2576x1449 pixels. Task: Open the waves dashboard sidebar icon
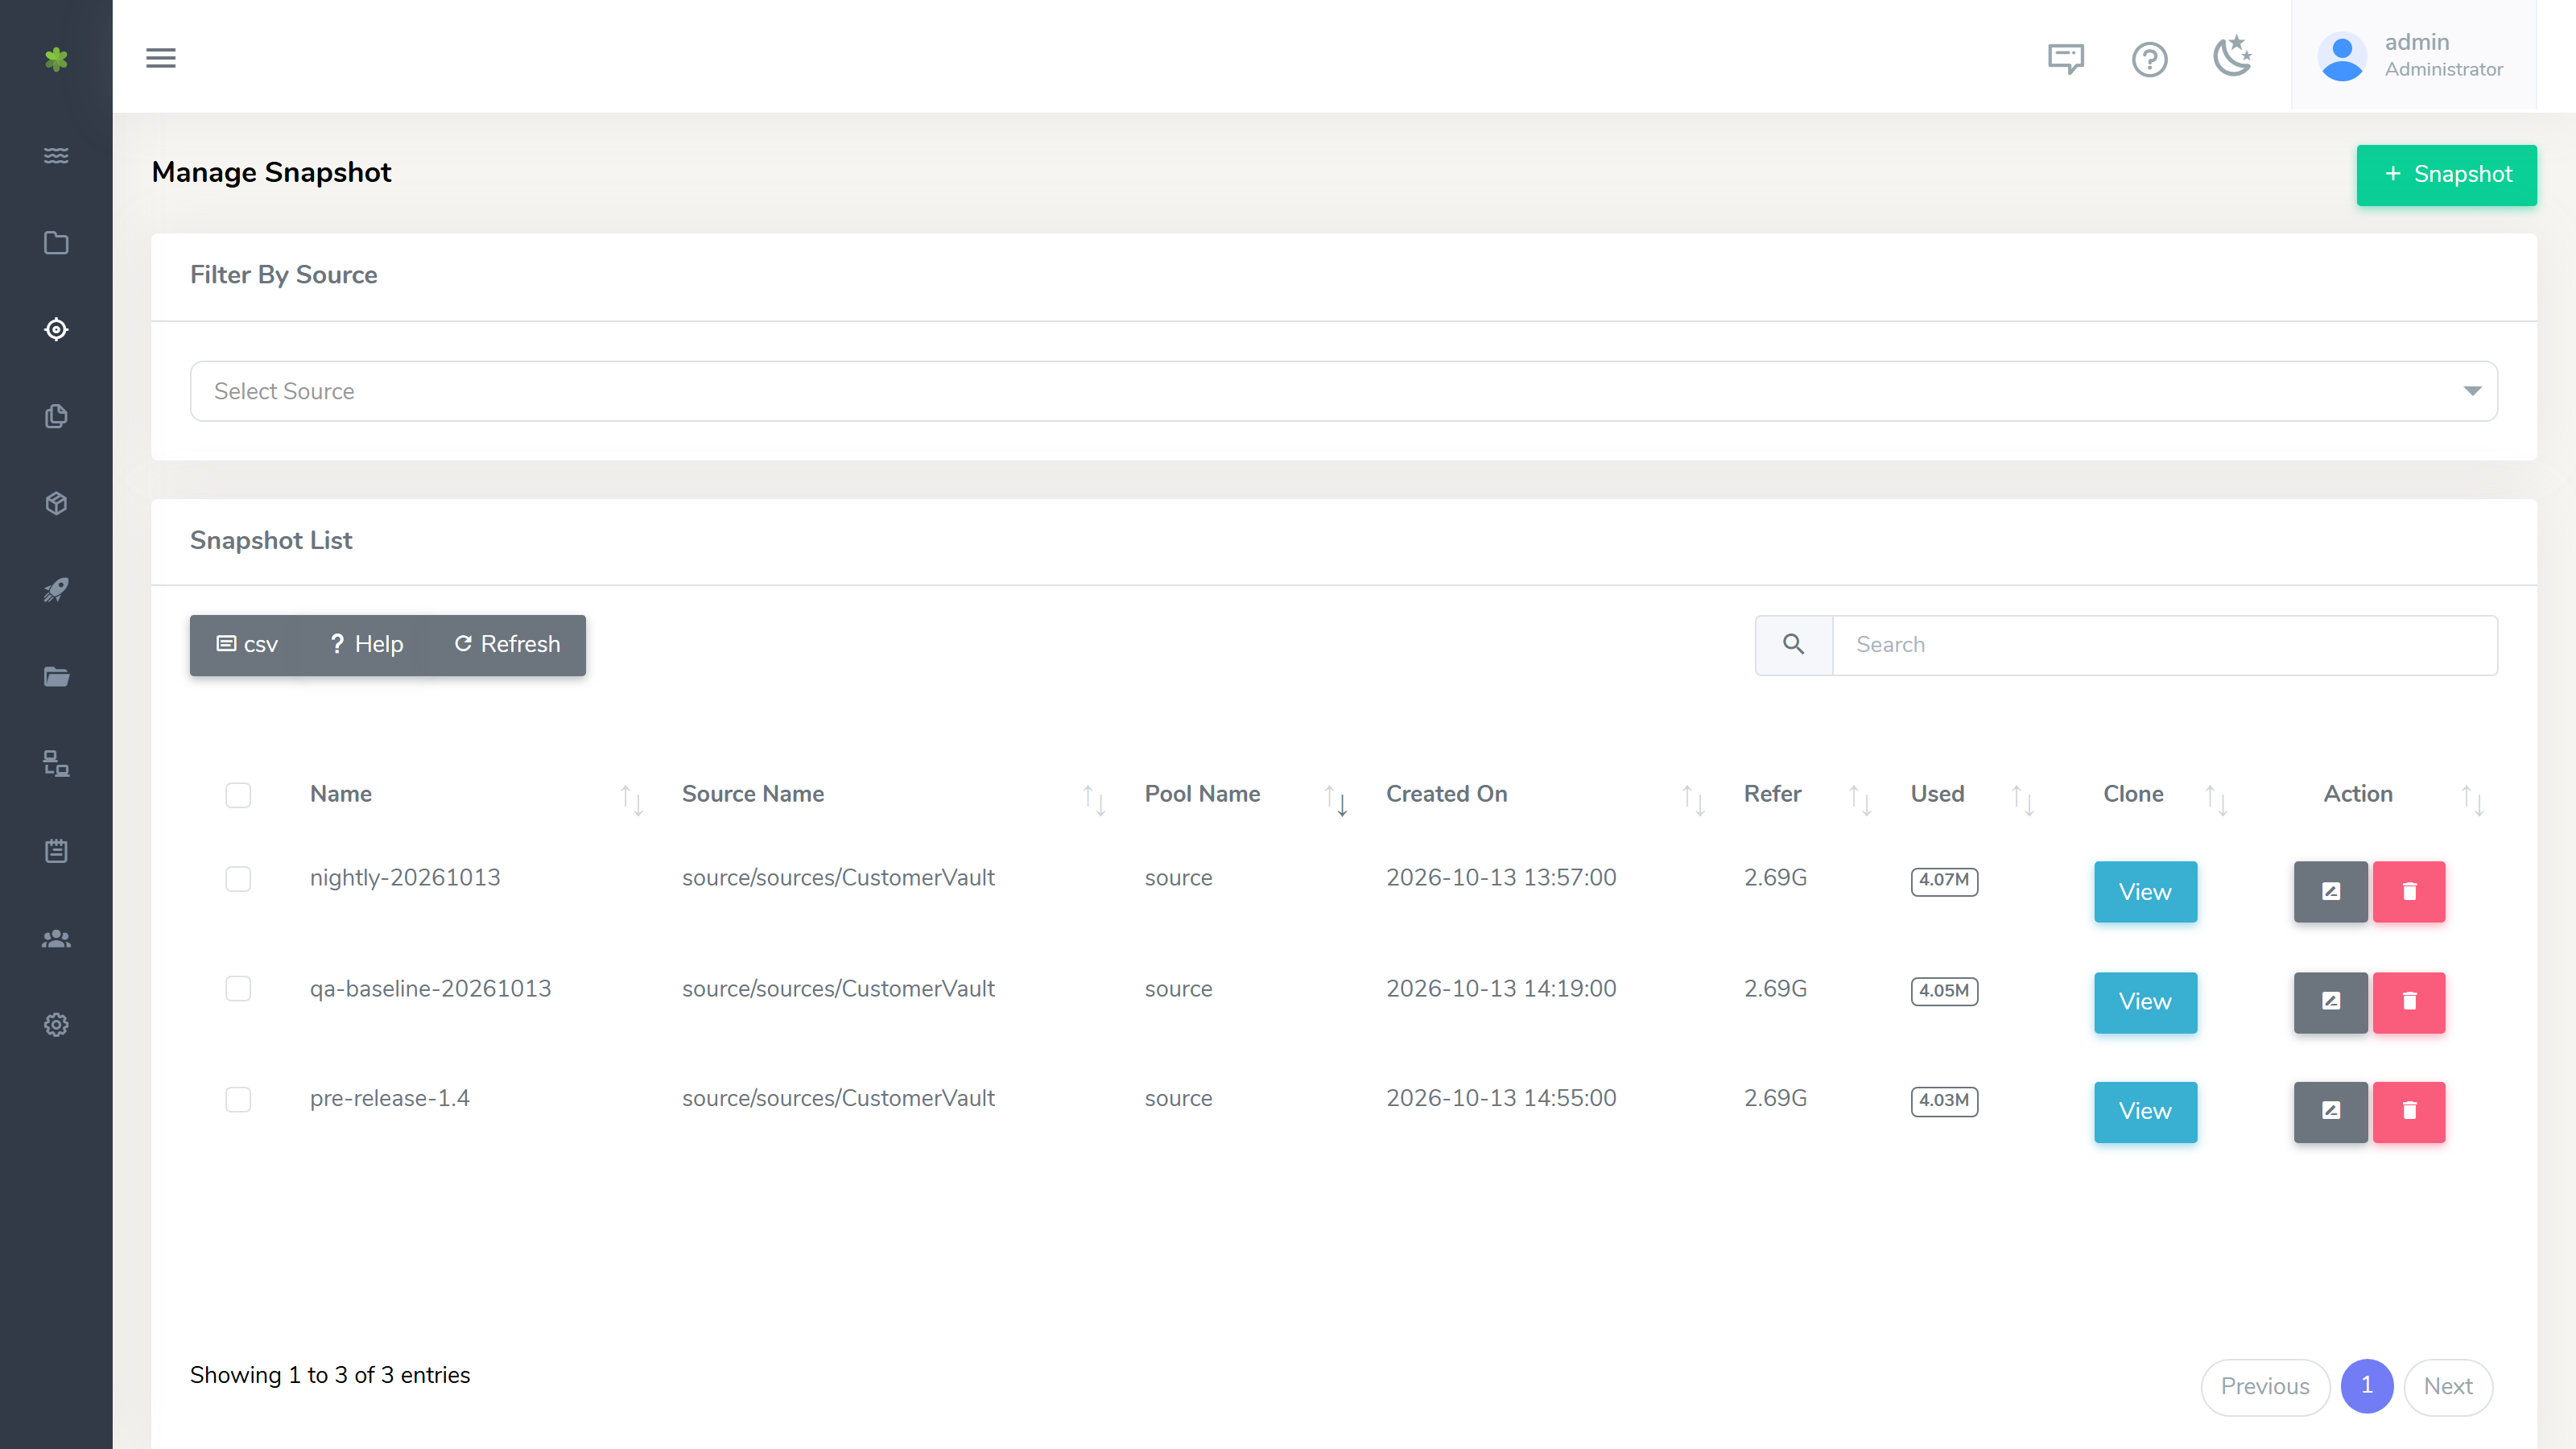pos(56,155)
